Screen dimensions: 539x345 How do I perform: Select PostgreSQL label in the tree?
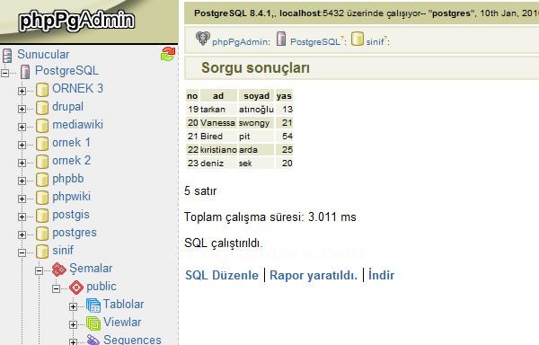66,70
